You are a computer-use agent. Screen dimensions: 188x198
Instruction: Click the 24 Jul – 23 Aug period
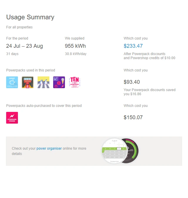tap(24, 46)
